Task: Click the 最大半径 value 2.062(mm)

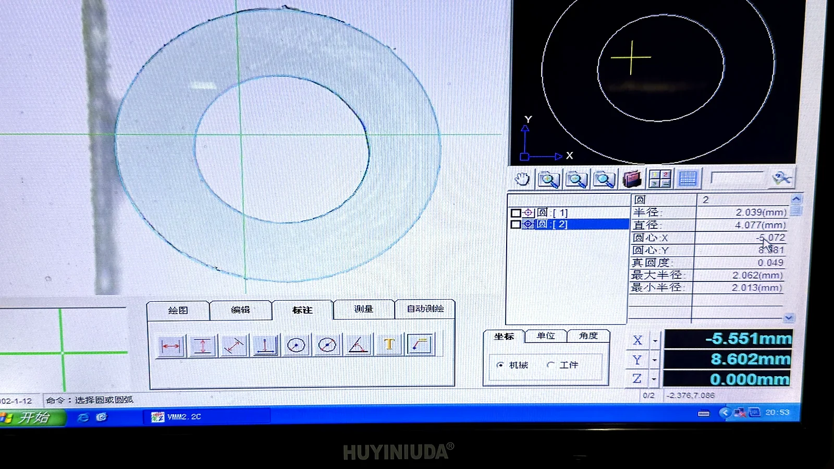Action: click(x=757, y=275)
